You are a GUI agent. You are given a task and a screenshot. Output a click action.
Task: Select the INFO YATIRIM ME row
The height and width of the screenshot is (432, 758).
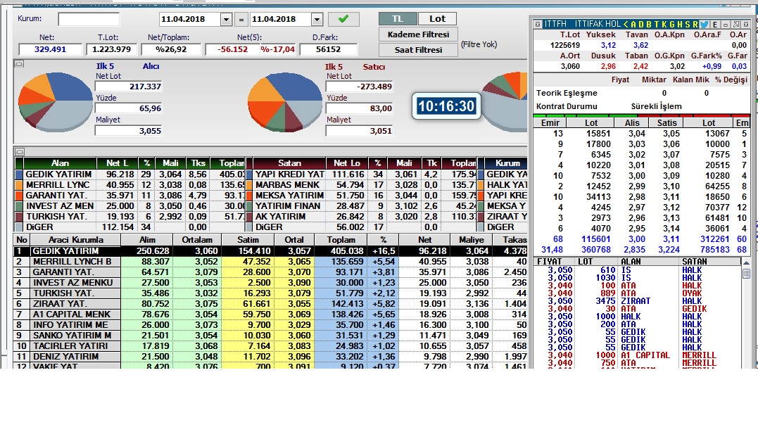tap(270, 325)
